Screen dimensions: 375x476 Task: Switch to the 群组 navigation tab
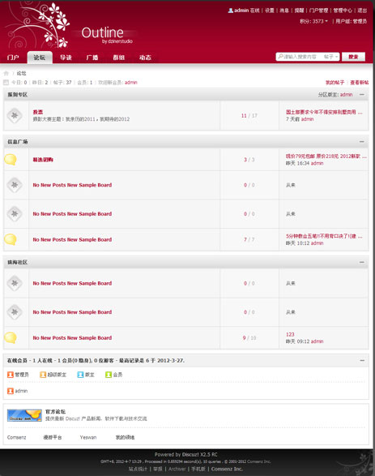click(118, 58)
